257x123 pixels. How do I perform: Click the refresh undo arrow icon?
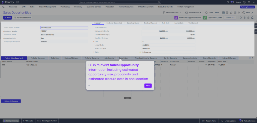click(241, 18)
